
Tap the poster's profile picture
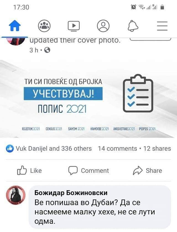point(16,41)
